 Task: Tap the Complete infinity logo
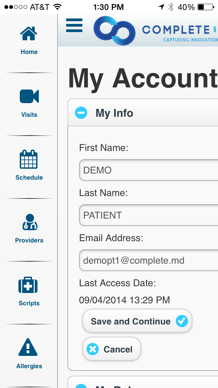point(114,30)
